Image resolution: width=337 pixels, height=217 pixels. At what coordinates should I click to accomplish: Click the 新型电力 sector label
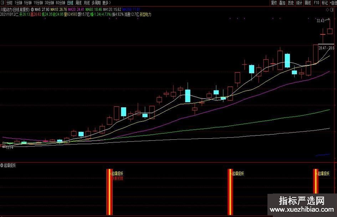tap(145, 14)
